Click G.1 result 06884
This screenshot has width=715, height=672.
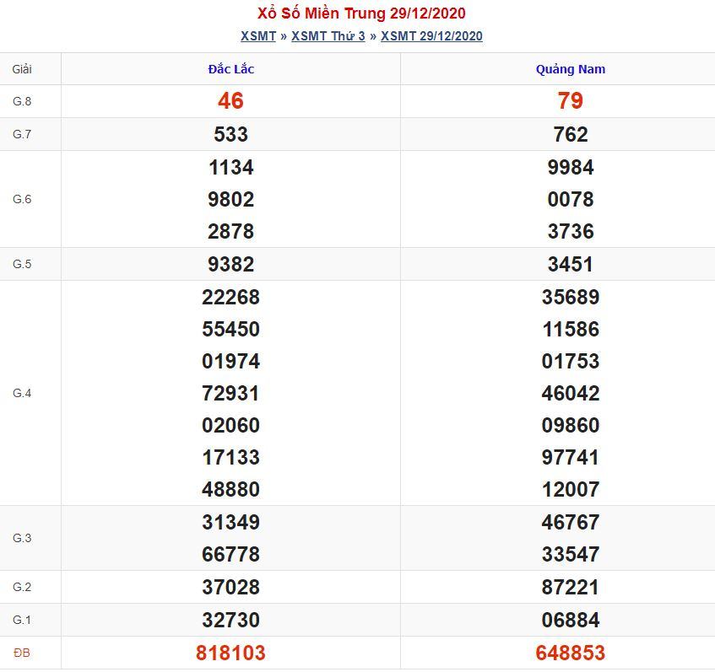point(571,620)
